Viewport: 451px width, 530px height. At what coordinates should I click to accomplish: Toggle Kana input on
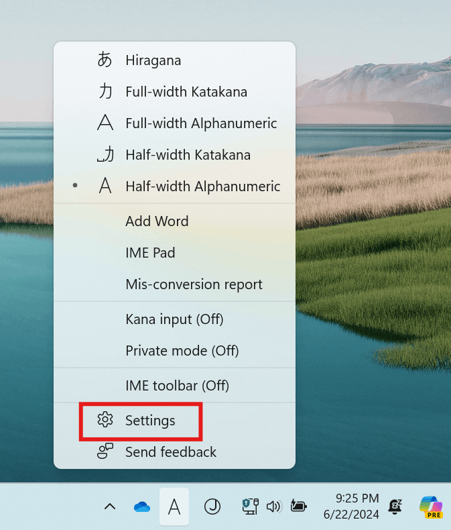(x=174, y=319)
